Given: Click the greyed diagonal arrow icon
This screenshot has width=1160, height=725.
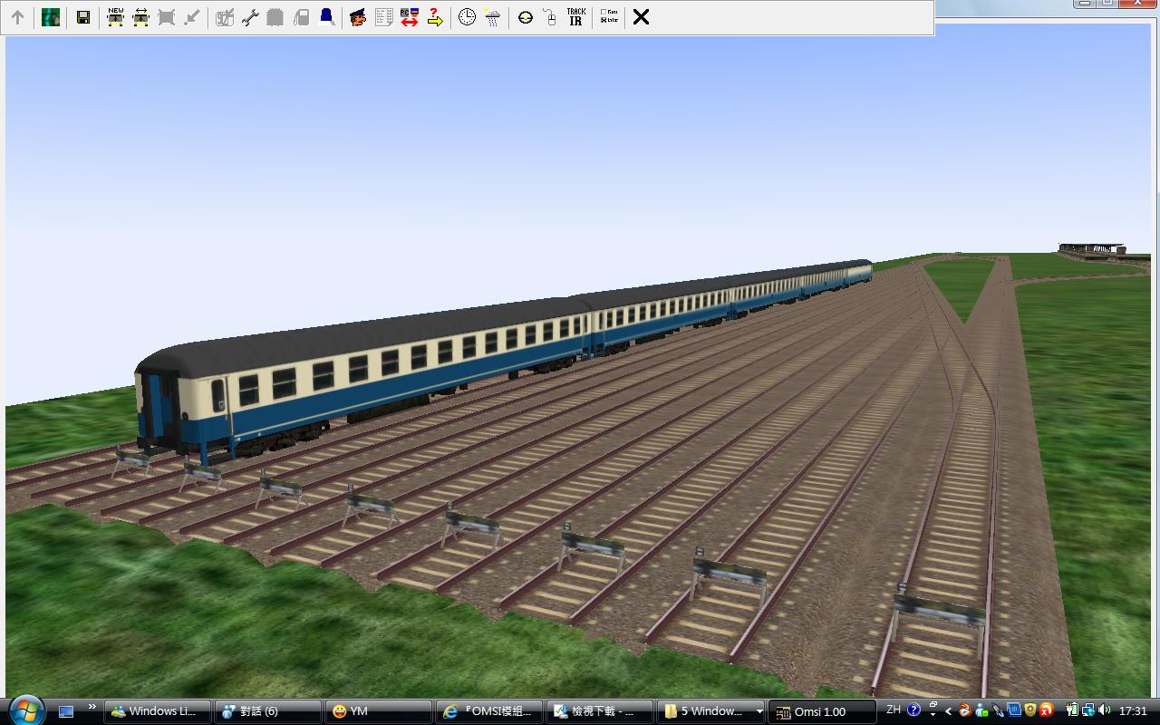Looking at the screenshot, I should (191, 17).
